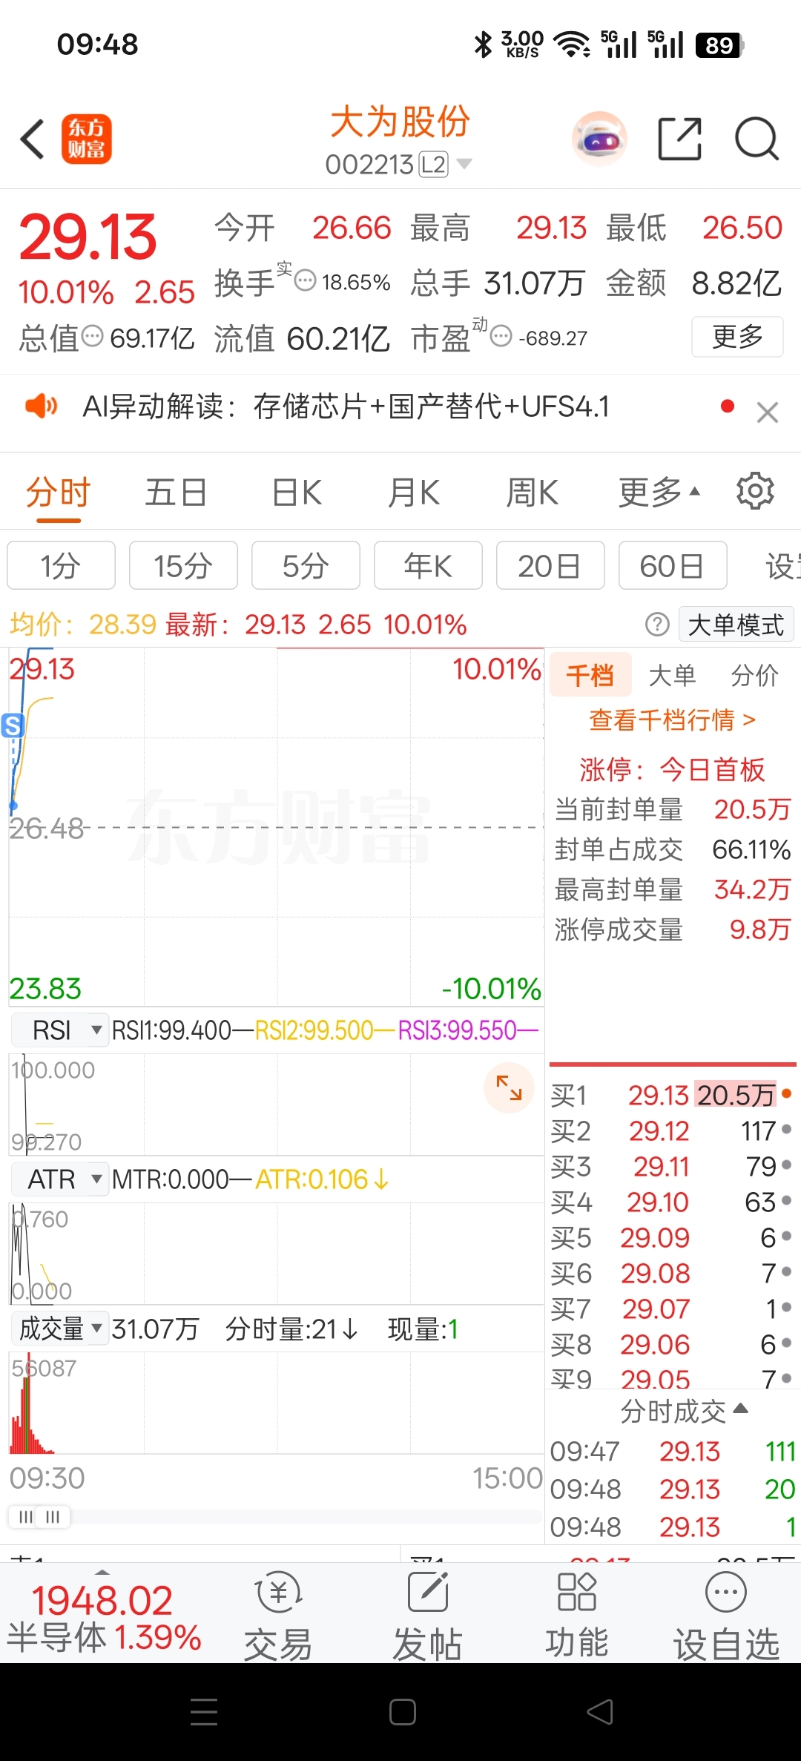
Task: Switch to 周K tab
Action: [532, 492]
